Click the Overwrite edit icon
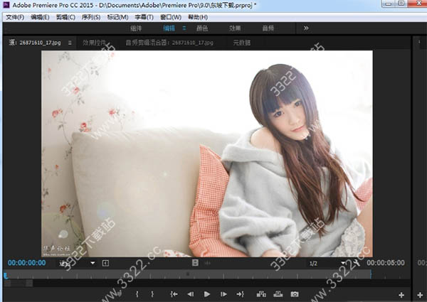The image size is (427, 302). (x=278, y=294)
